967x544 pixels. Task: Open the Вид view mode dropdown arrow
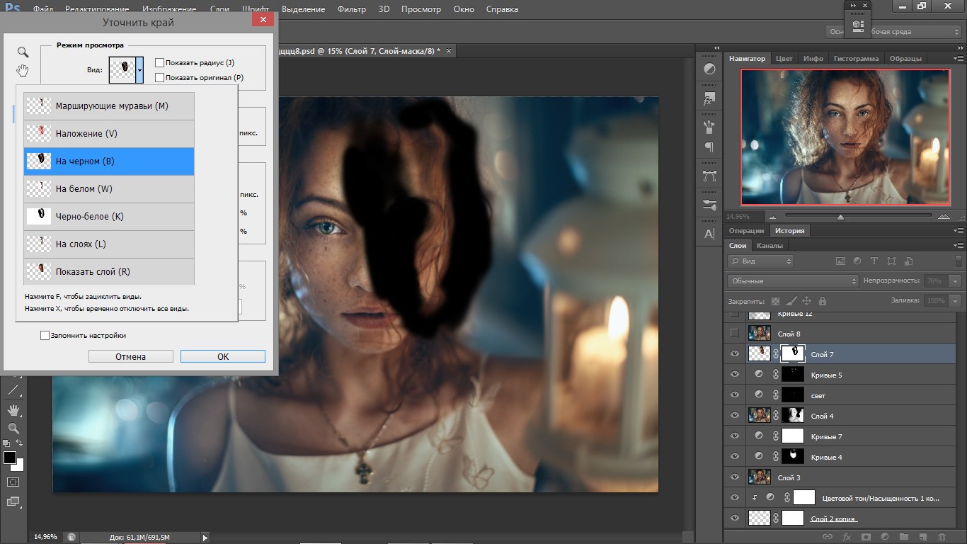(139, 69)
